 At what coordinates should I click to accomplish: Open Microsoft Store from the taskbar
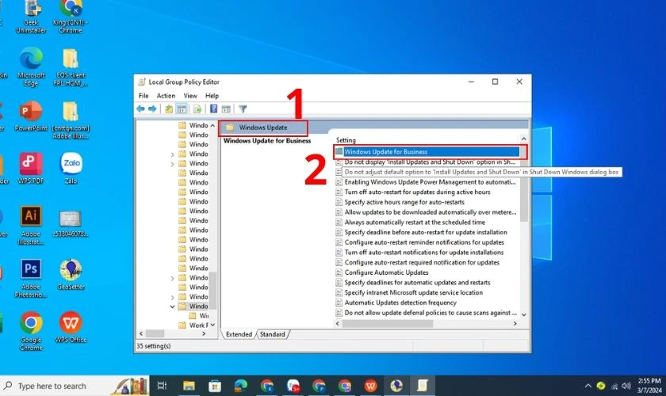215,386
